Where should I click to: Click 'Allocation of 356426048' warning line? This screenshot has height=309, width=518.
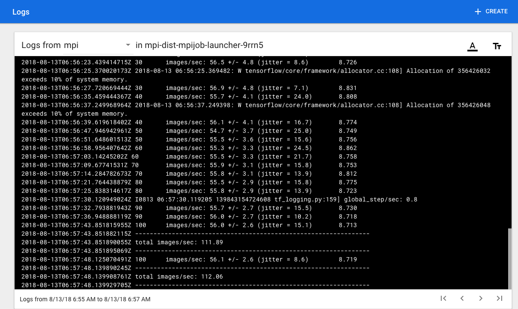[x=256, y=109]
